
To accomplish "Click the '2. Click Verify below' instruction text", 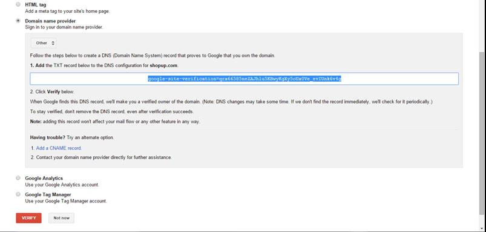I will pos(52,92).
